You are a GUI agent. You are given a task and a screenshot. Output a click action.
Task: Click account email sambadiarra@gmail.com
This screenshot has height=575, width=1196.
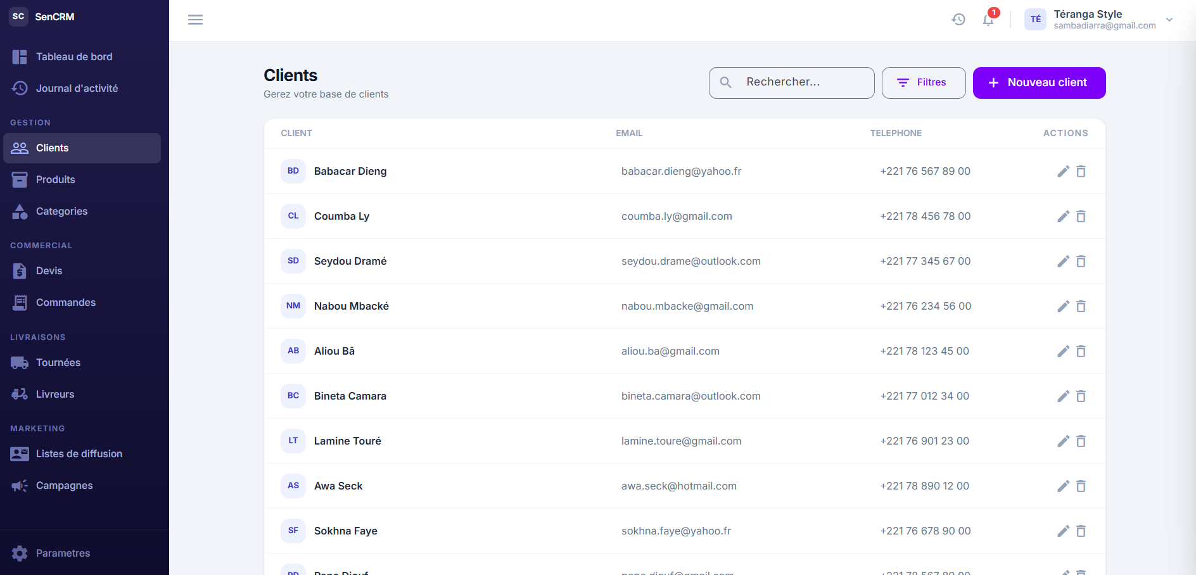pos(1105,26)
